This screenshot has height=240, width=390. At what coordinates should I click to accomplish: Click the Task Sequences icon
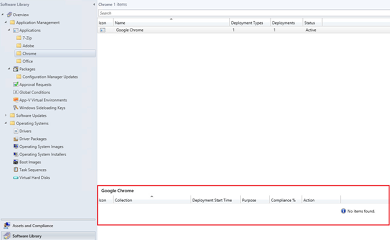[16, 170]
